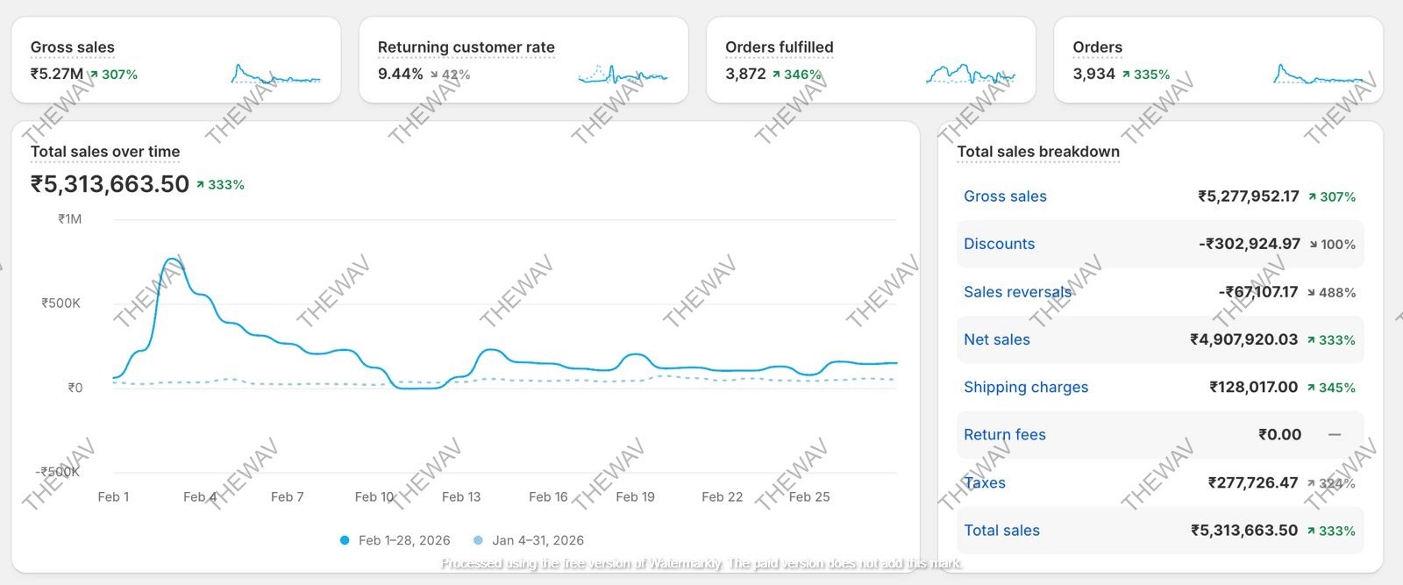Open the Taxes breakdown link
Viewport: 1403px width, 585px height.
(985, 482)
